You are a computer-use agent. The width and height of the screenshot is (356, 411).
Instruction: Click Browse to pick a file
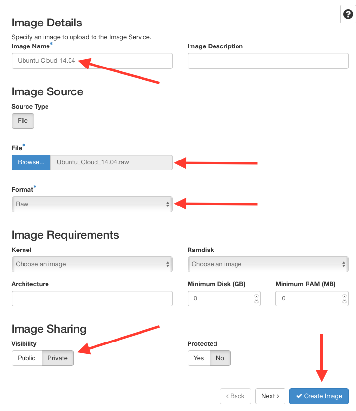31,162
